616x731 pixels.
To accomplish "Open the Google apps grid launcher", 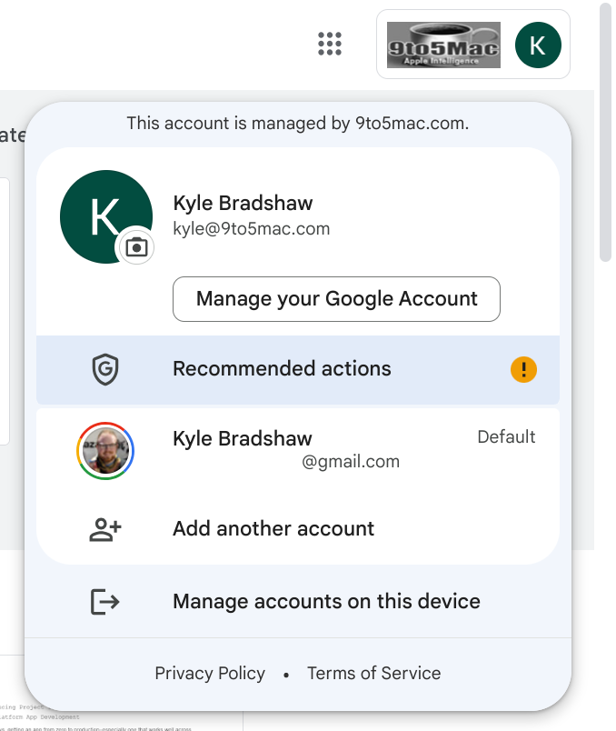I will pyautogui.click(x=329, y=44).
